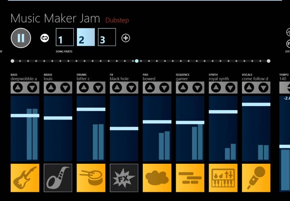The image size is (290, 201).
Task: Click the Bass volume fader handle
Action: [25, 116]
